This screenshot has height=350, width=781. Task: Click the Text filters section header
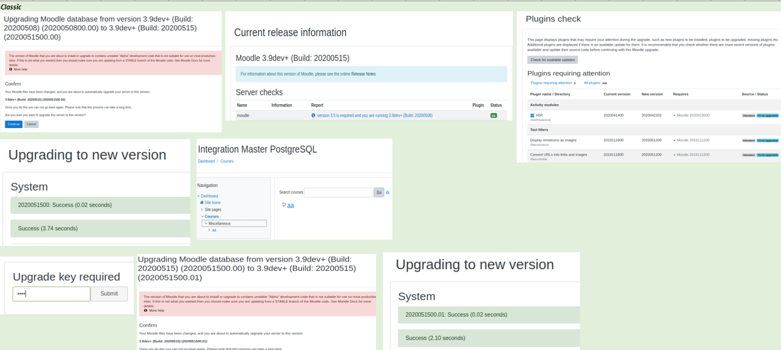coord(539,130)
